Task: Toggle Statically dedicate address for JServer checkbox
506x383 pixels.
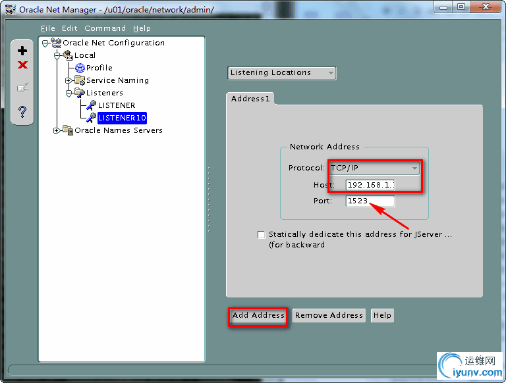Action: (x=262, y=234)
